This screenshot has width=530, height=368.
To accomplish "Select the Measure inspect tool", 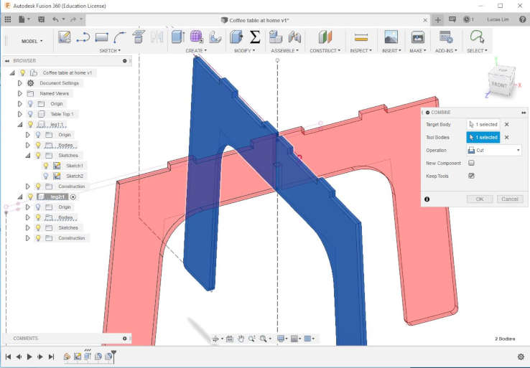I will tap(361, 37).
